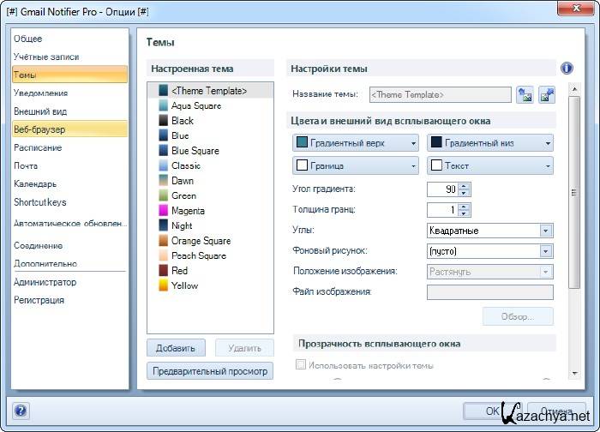Viewport: 600px width, 432px height.
Task: Click the import theme icon button
Action: point(525,94)
